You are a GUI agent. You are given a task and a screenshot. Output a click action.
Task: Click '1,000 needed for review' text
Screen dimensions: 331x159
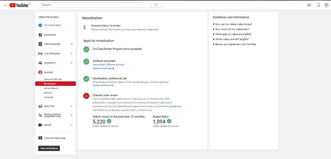tap(165, 126)
